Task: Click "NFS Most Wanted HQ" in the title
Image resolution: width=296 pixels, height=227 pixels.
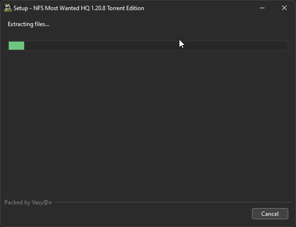Action: pyautogui.click(x=61, y=8)
